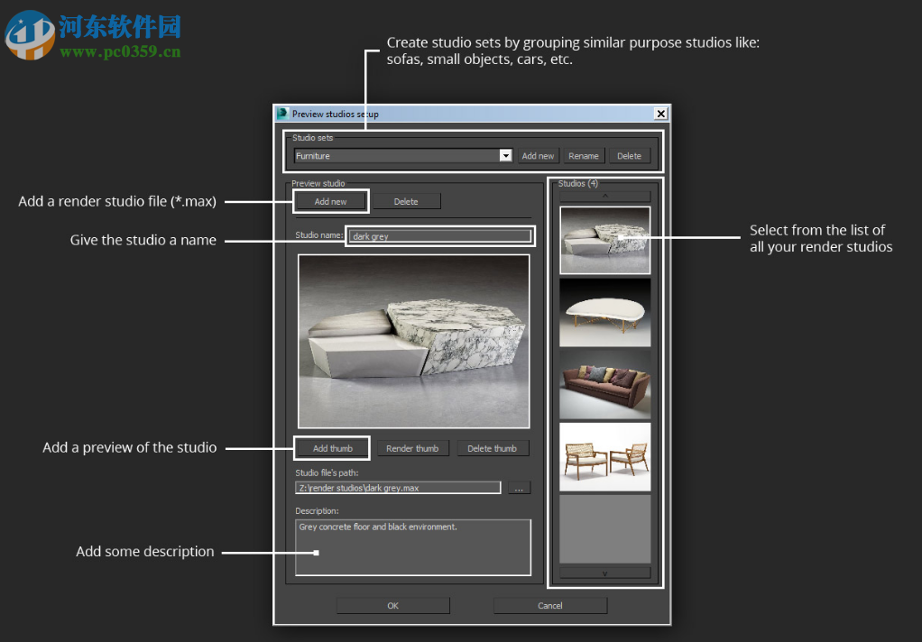This screenshot has height=642, width=922.
Task: Select the empty grey studio slot
Action: point(605,529)
